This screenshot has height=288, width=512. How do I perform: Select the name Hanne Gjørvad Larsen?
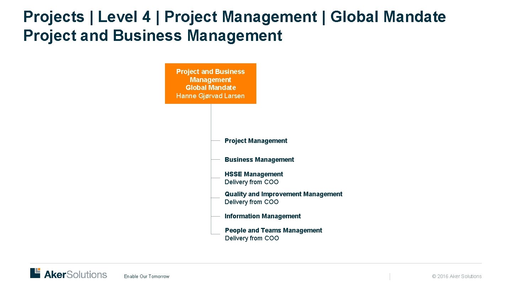(210, 96)
